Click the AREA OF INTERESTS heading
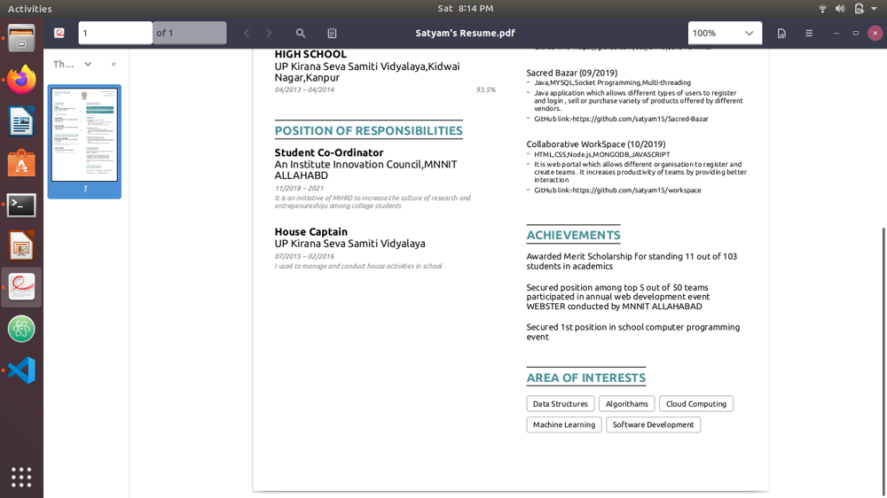 point(585,377)
